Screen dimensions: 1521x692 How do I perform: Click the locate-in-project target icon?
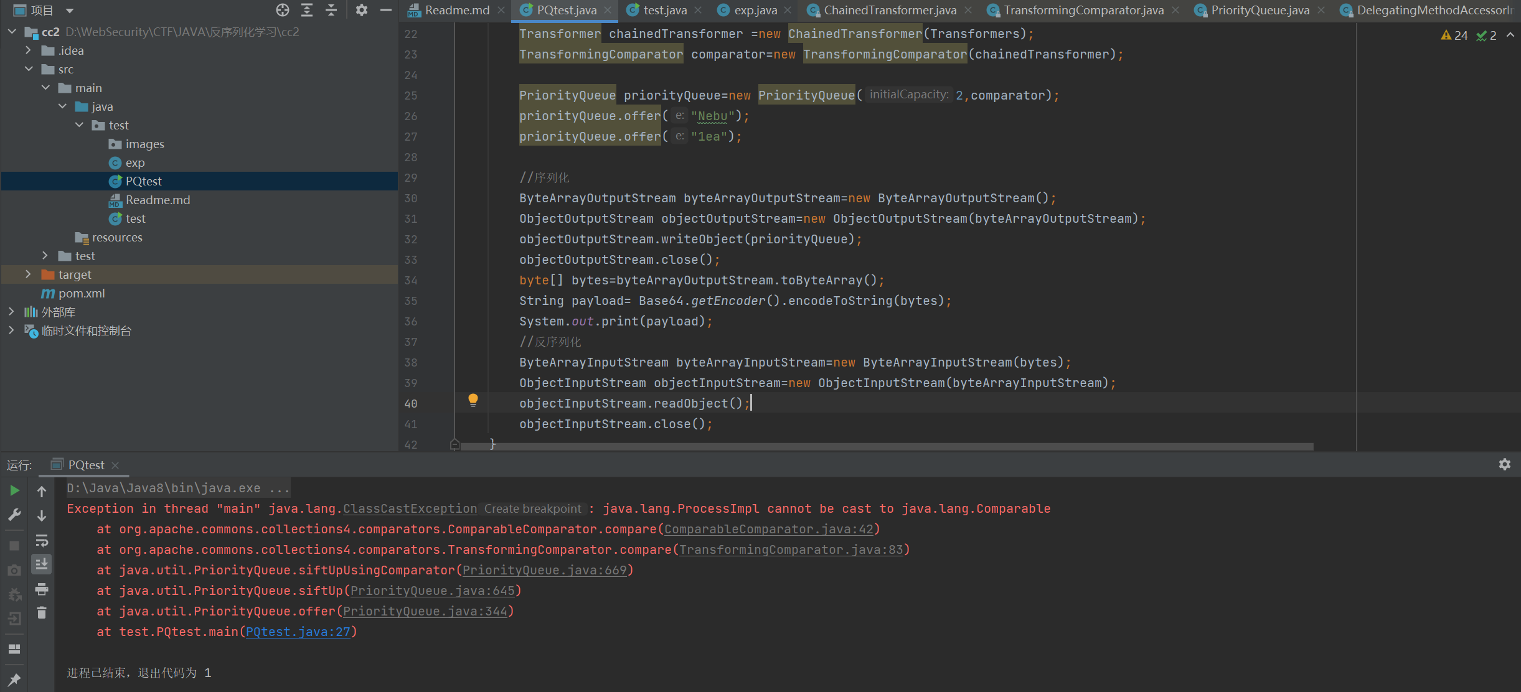(x=283, y=10)
